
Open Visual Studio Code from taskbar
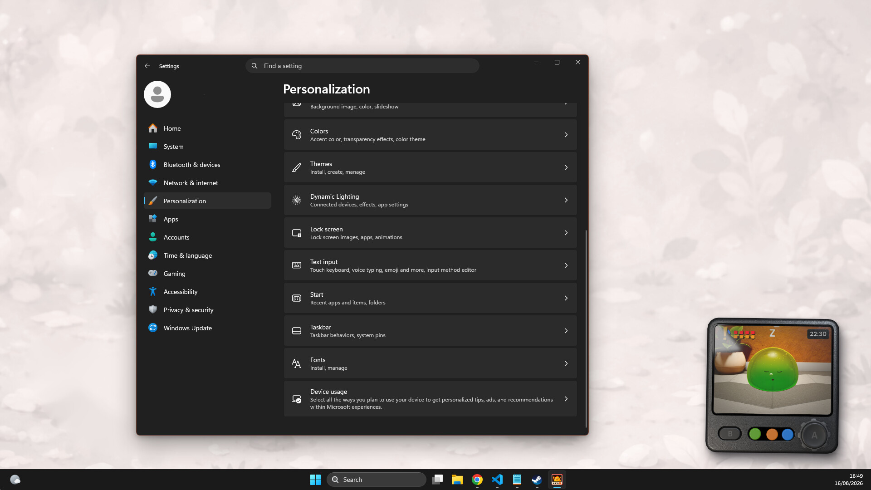(497, 480)
